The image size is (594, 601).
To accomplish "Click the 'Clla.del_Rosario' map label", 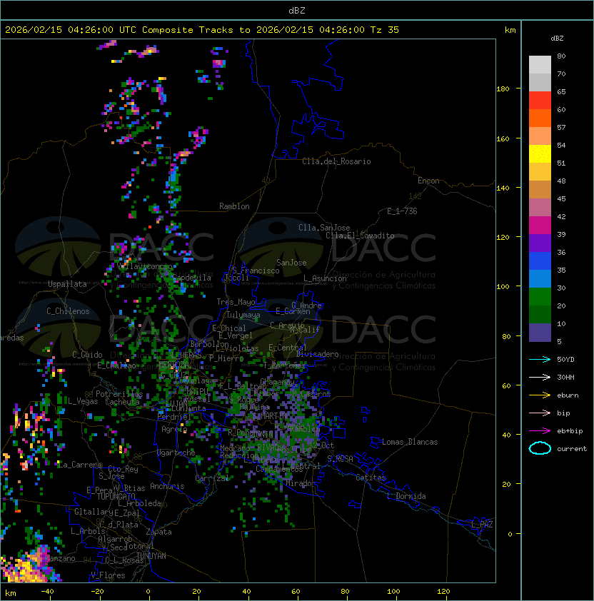I will (336, 161).
